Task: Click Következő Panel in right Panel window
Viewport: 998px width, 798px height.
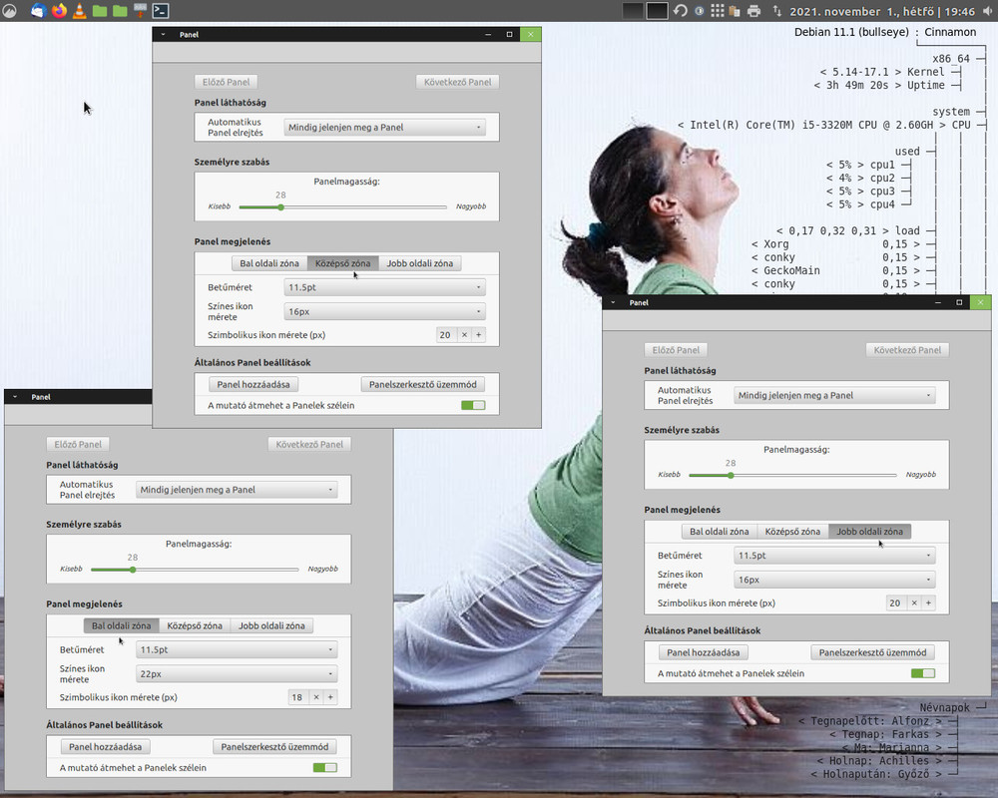Action: coord(907,350)
